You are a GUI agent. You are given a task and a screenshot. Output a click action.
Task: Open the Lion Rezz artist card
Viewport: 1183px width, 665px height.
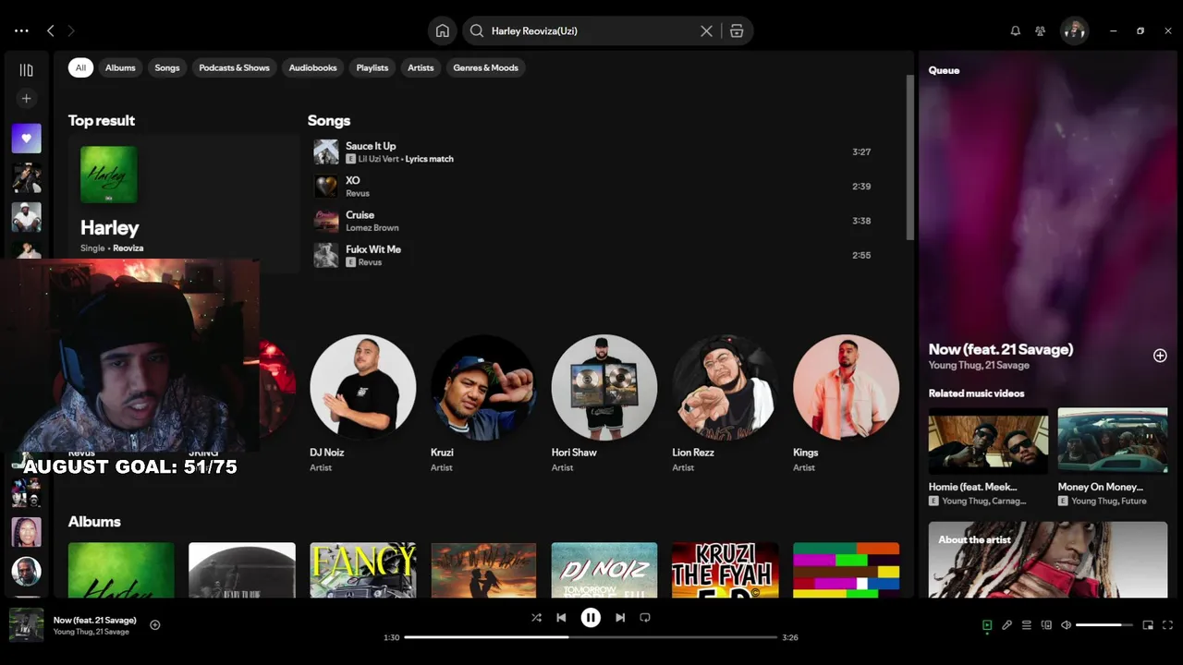(726, 404)
